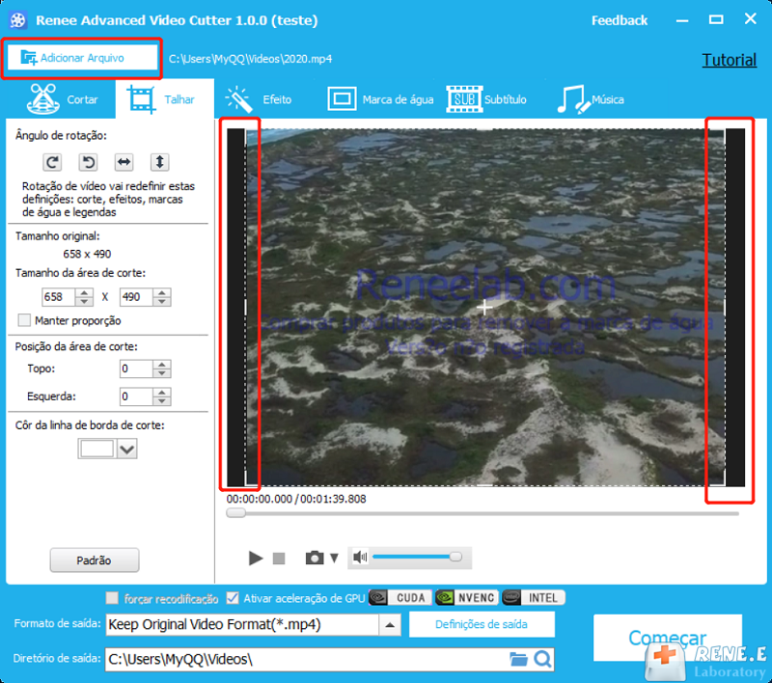Click crosshair at center of crop area
This screenshot has height=683, width=772.
[484, 307]
